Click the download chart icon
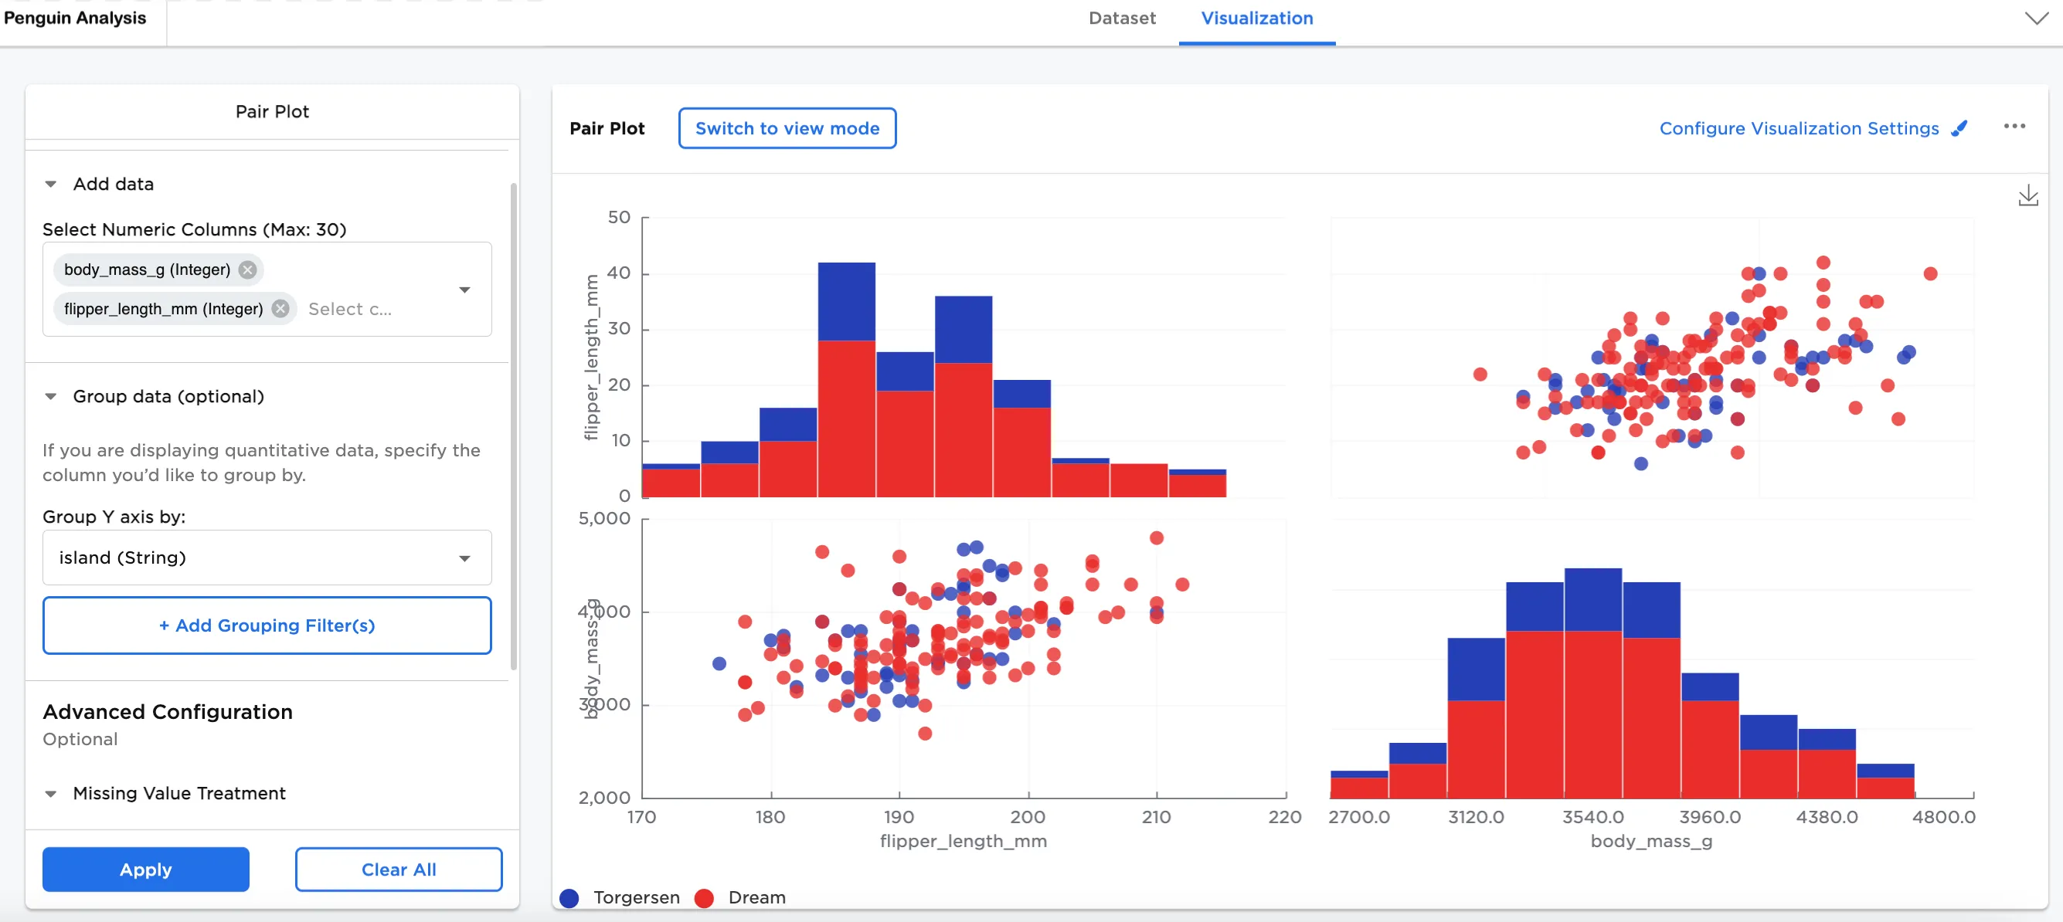 coord(2027,196)
